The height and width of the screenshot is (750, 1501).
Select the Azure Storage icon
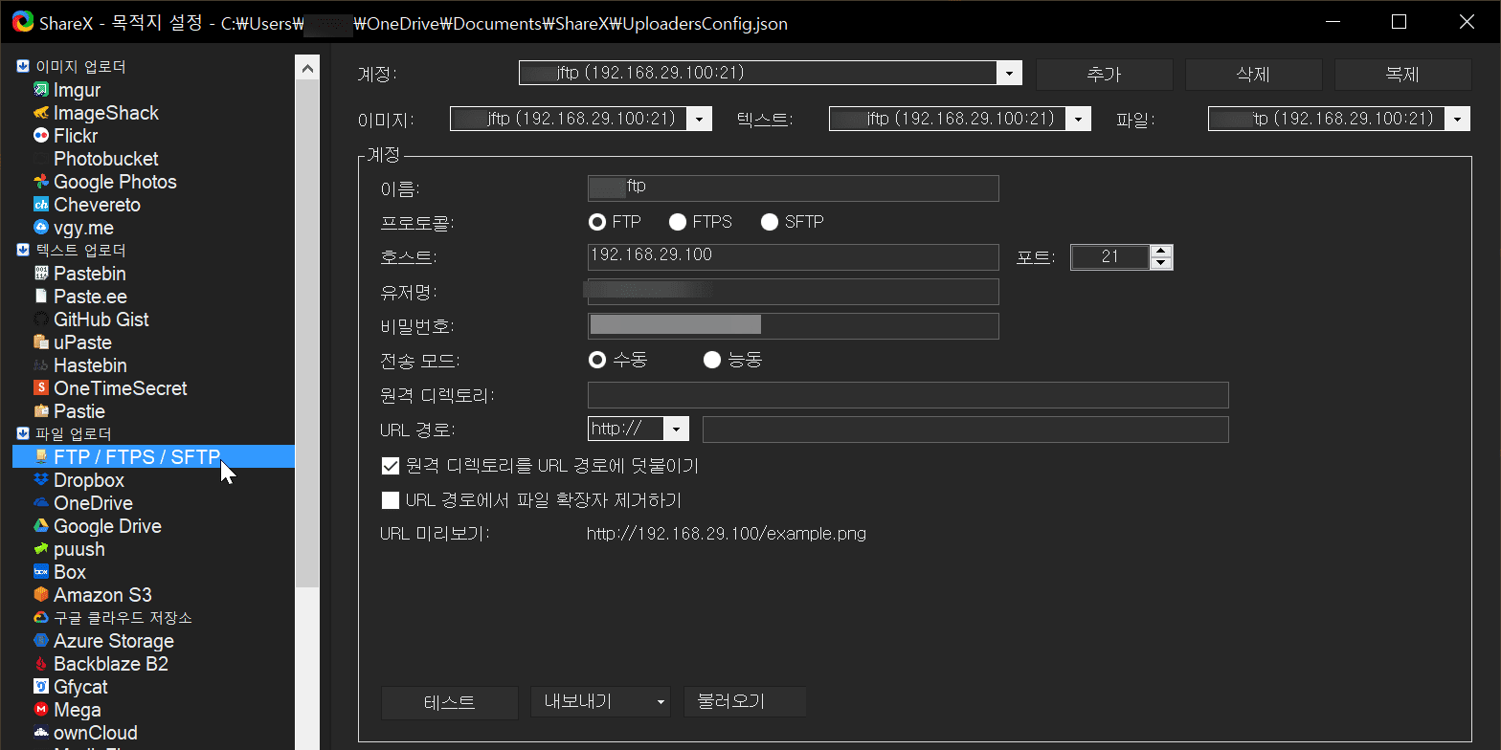(41, 641)
